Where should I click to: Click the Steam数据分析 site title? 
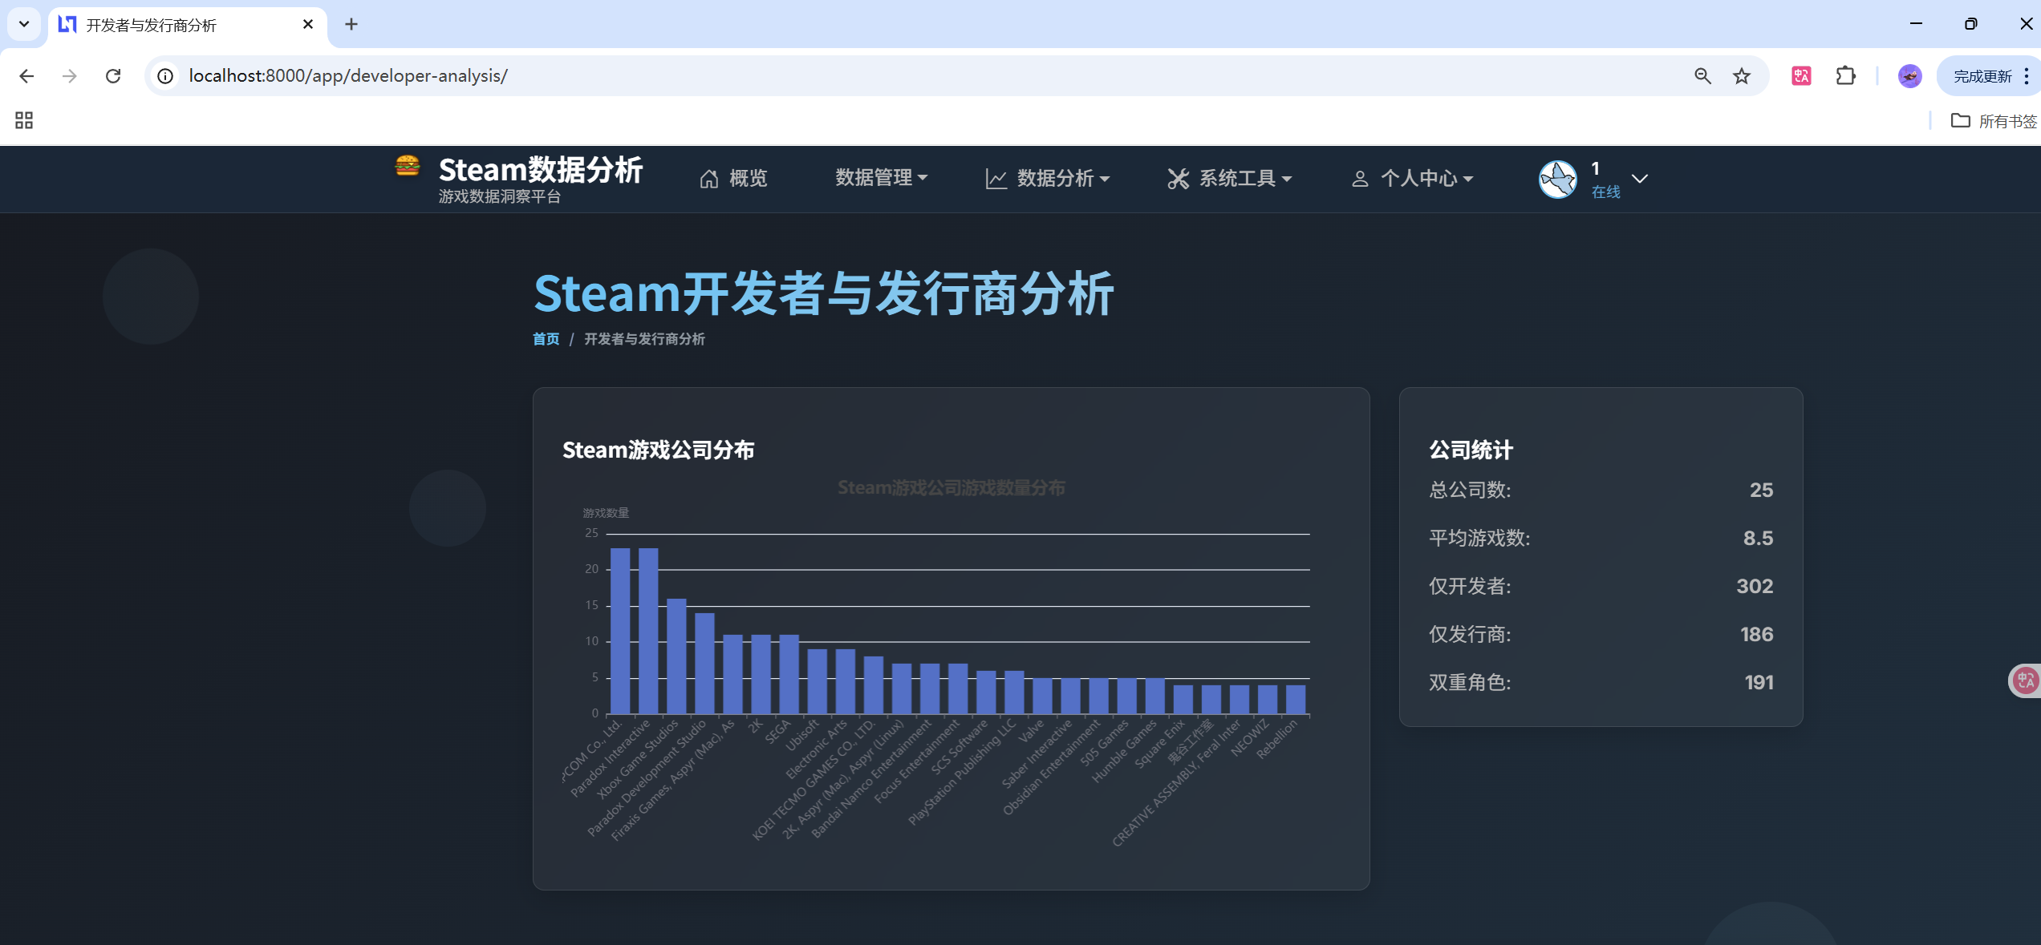tap(540, 170)
